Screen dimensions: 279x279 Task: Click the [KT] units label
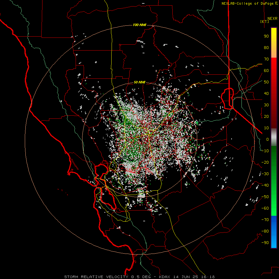tap(265, 21)
